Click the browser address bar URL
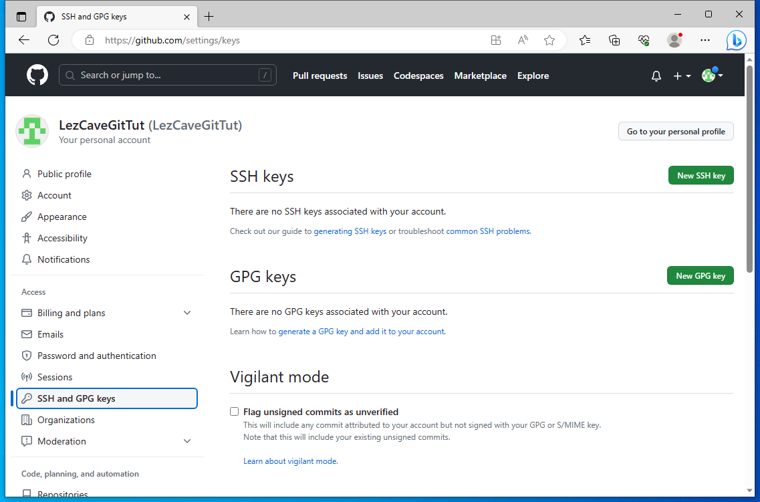Screen dimensions: 760x502 [x=172, y=40]
